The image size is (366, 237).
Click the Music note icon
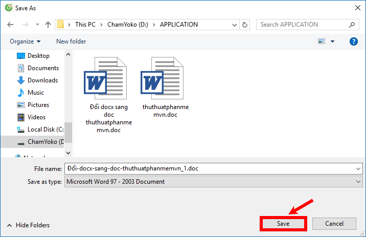tap(21, 93)
